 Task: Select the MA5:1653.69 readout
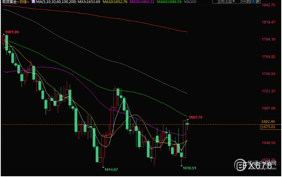point(89,2)
